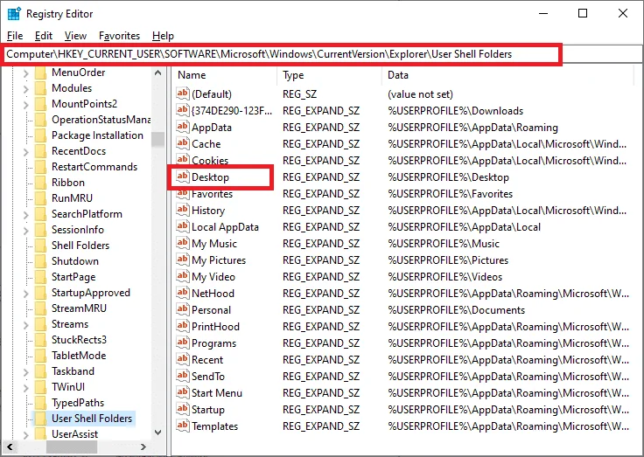
Task: Click the string icon beside (Default) value
Action: point(183,93)
